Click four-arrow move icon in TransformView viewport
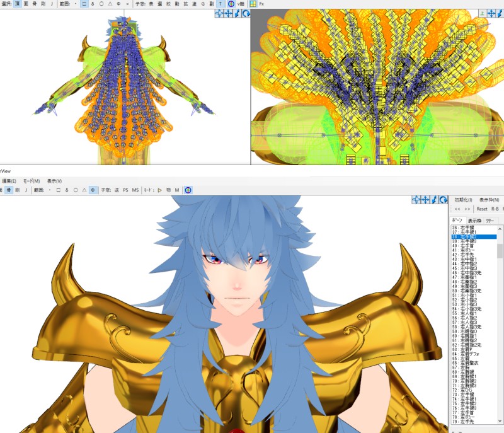This screenshot has height=433, width=504. coord(425,200)
